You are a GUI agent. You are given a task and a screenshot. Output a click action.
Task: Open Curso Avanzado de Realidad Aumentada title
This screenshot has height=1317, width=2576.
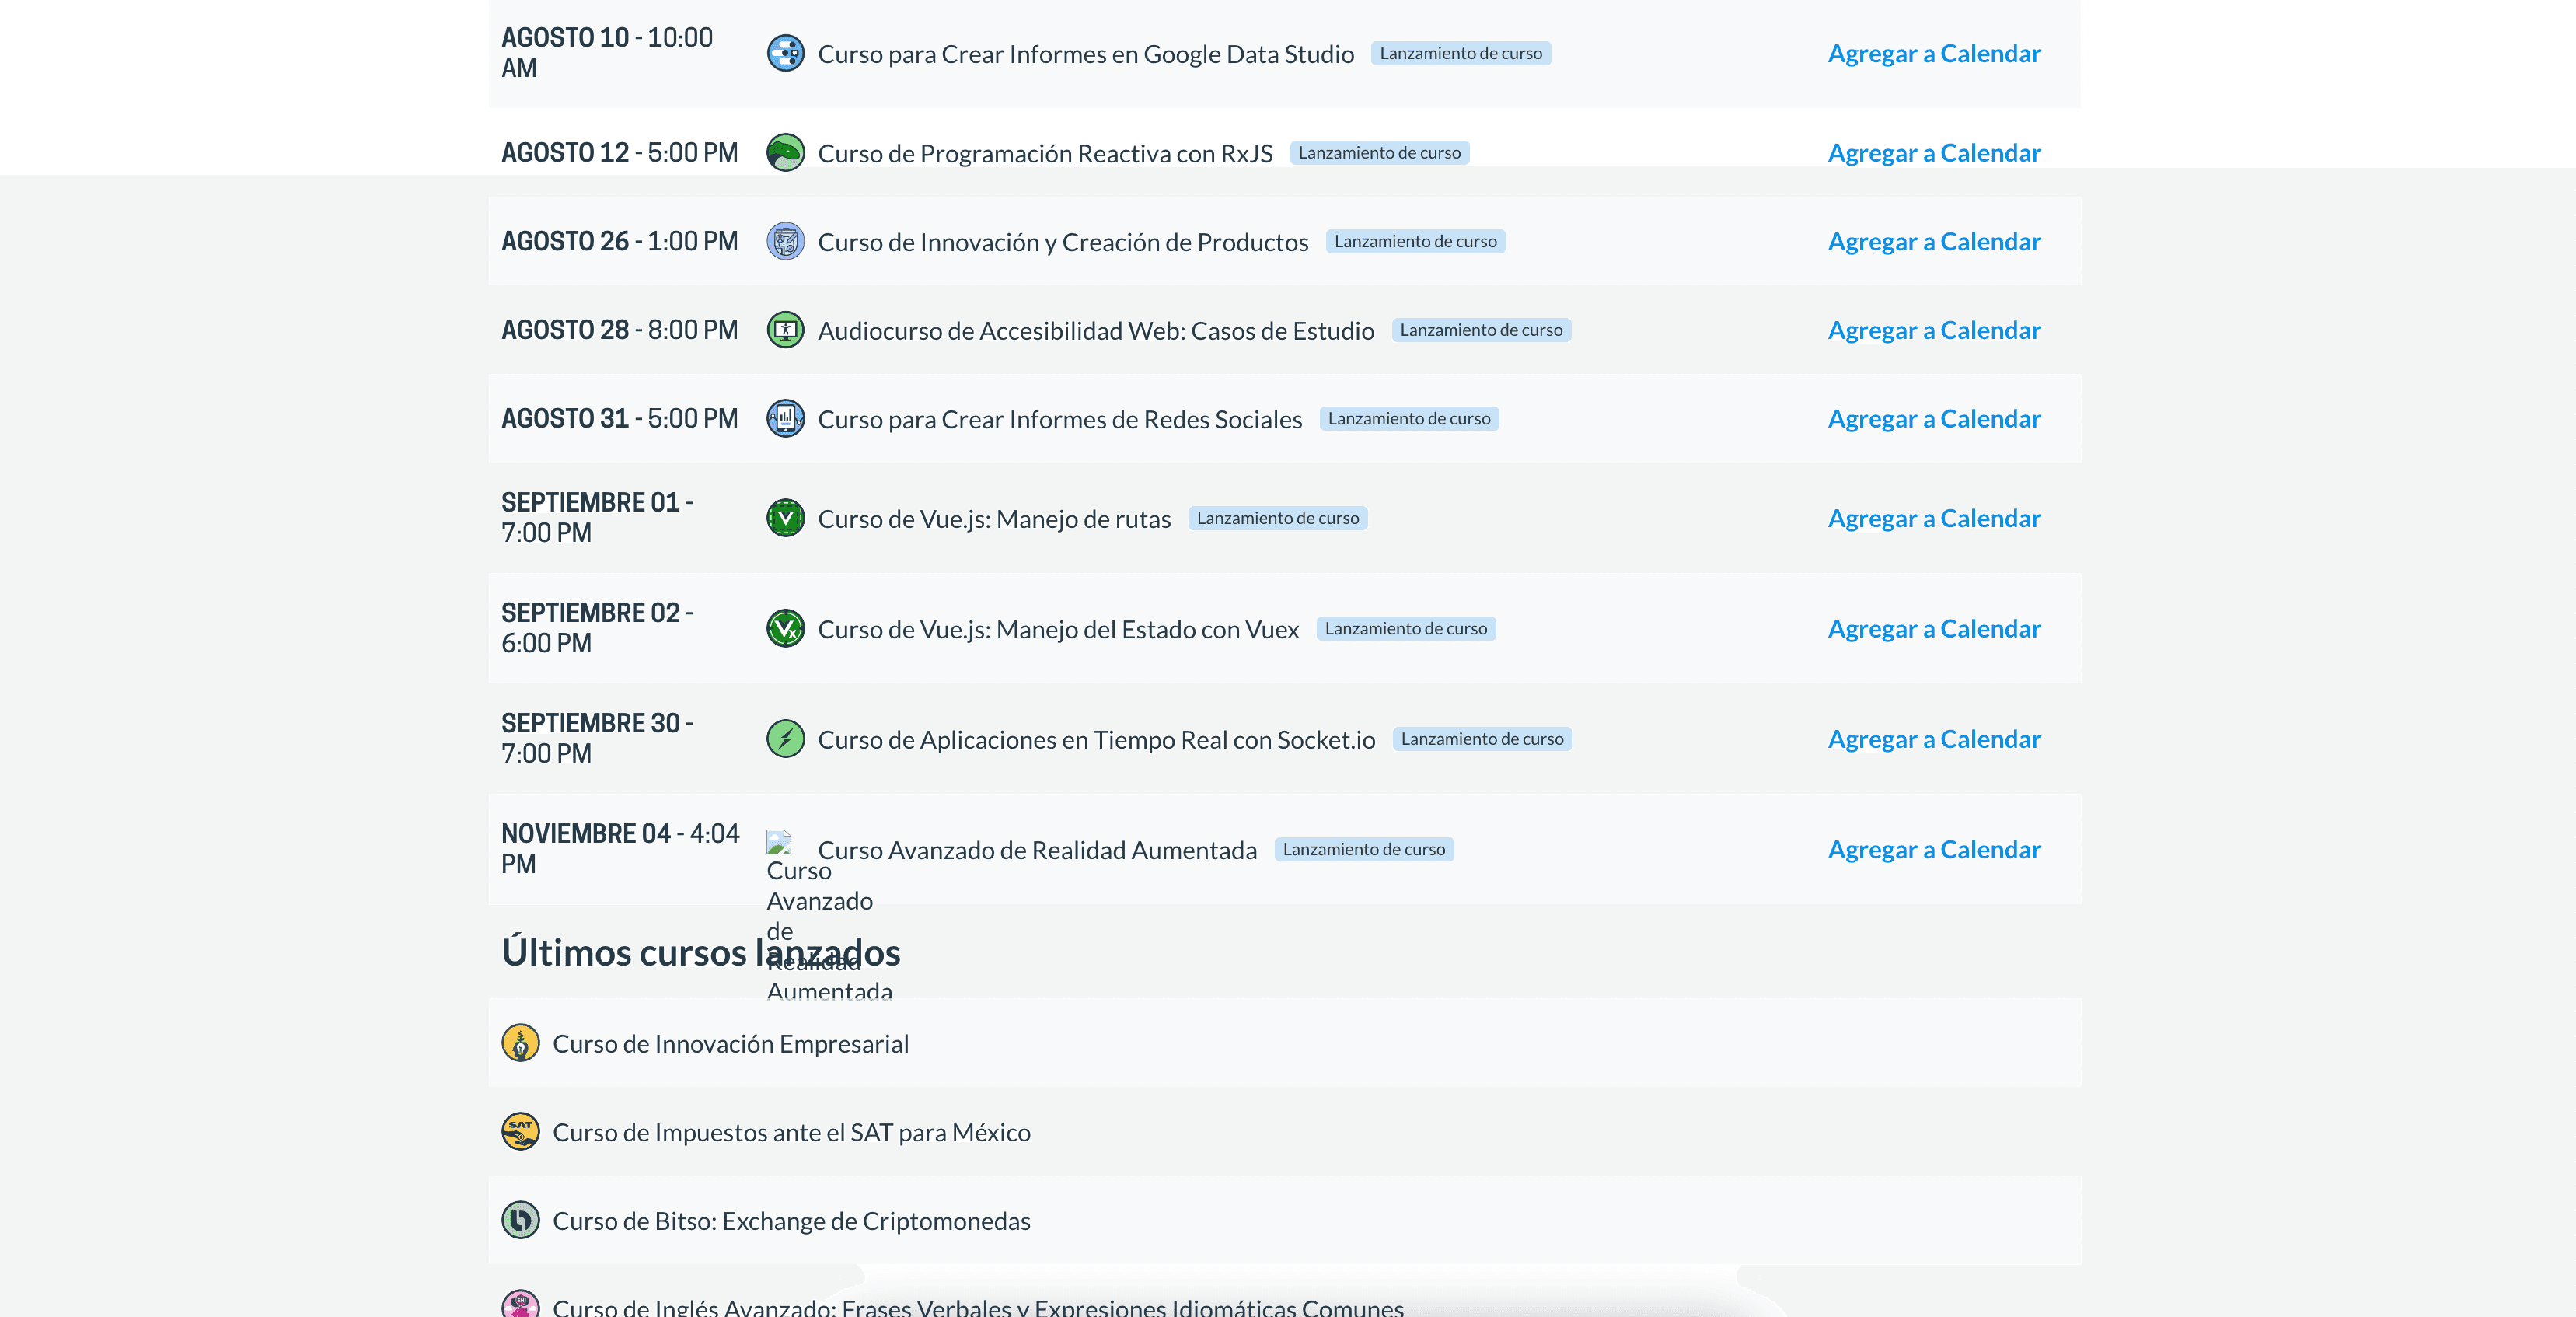pyautogui.click(x=1037, y=850)
